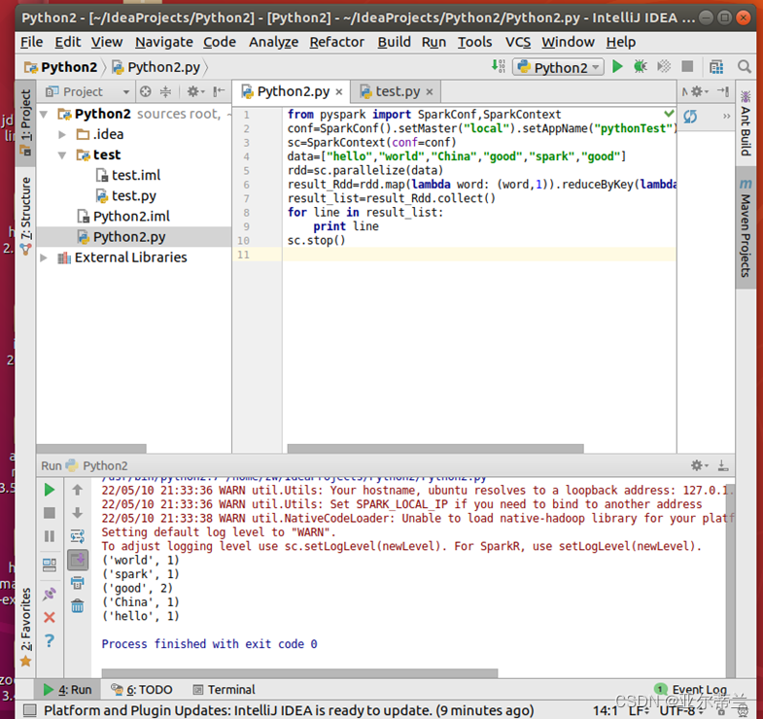The width and height of the screenshot is (763, 719).
Task: Open the Project view dropdown
Action: tap(87, 91)
